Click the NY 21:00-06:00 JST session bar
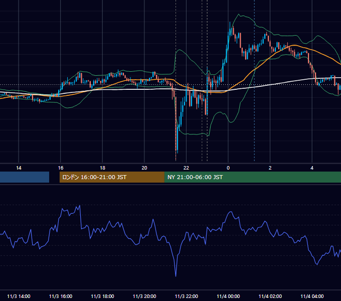341x301 pixels. [253, 177]
